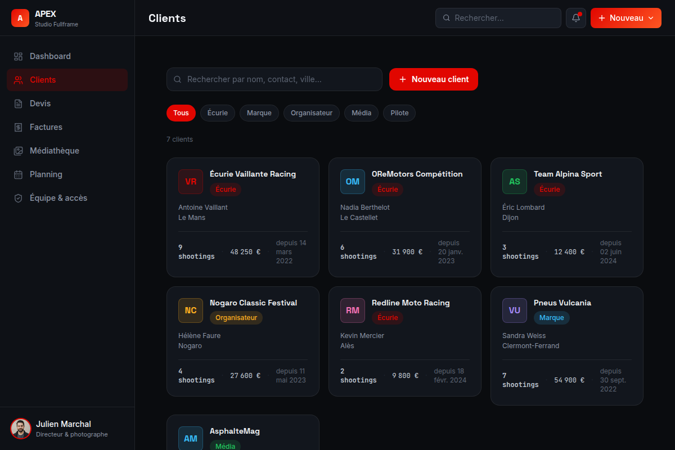Click city Clermont-Ferrand on Vulcania card
This screenshot has height=450, width=675.
pyautogui.click(x=531, y=346)
